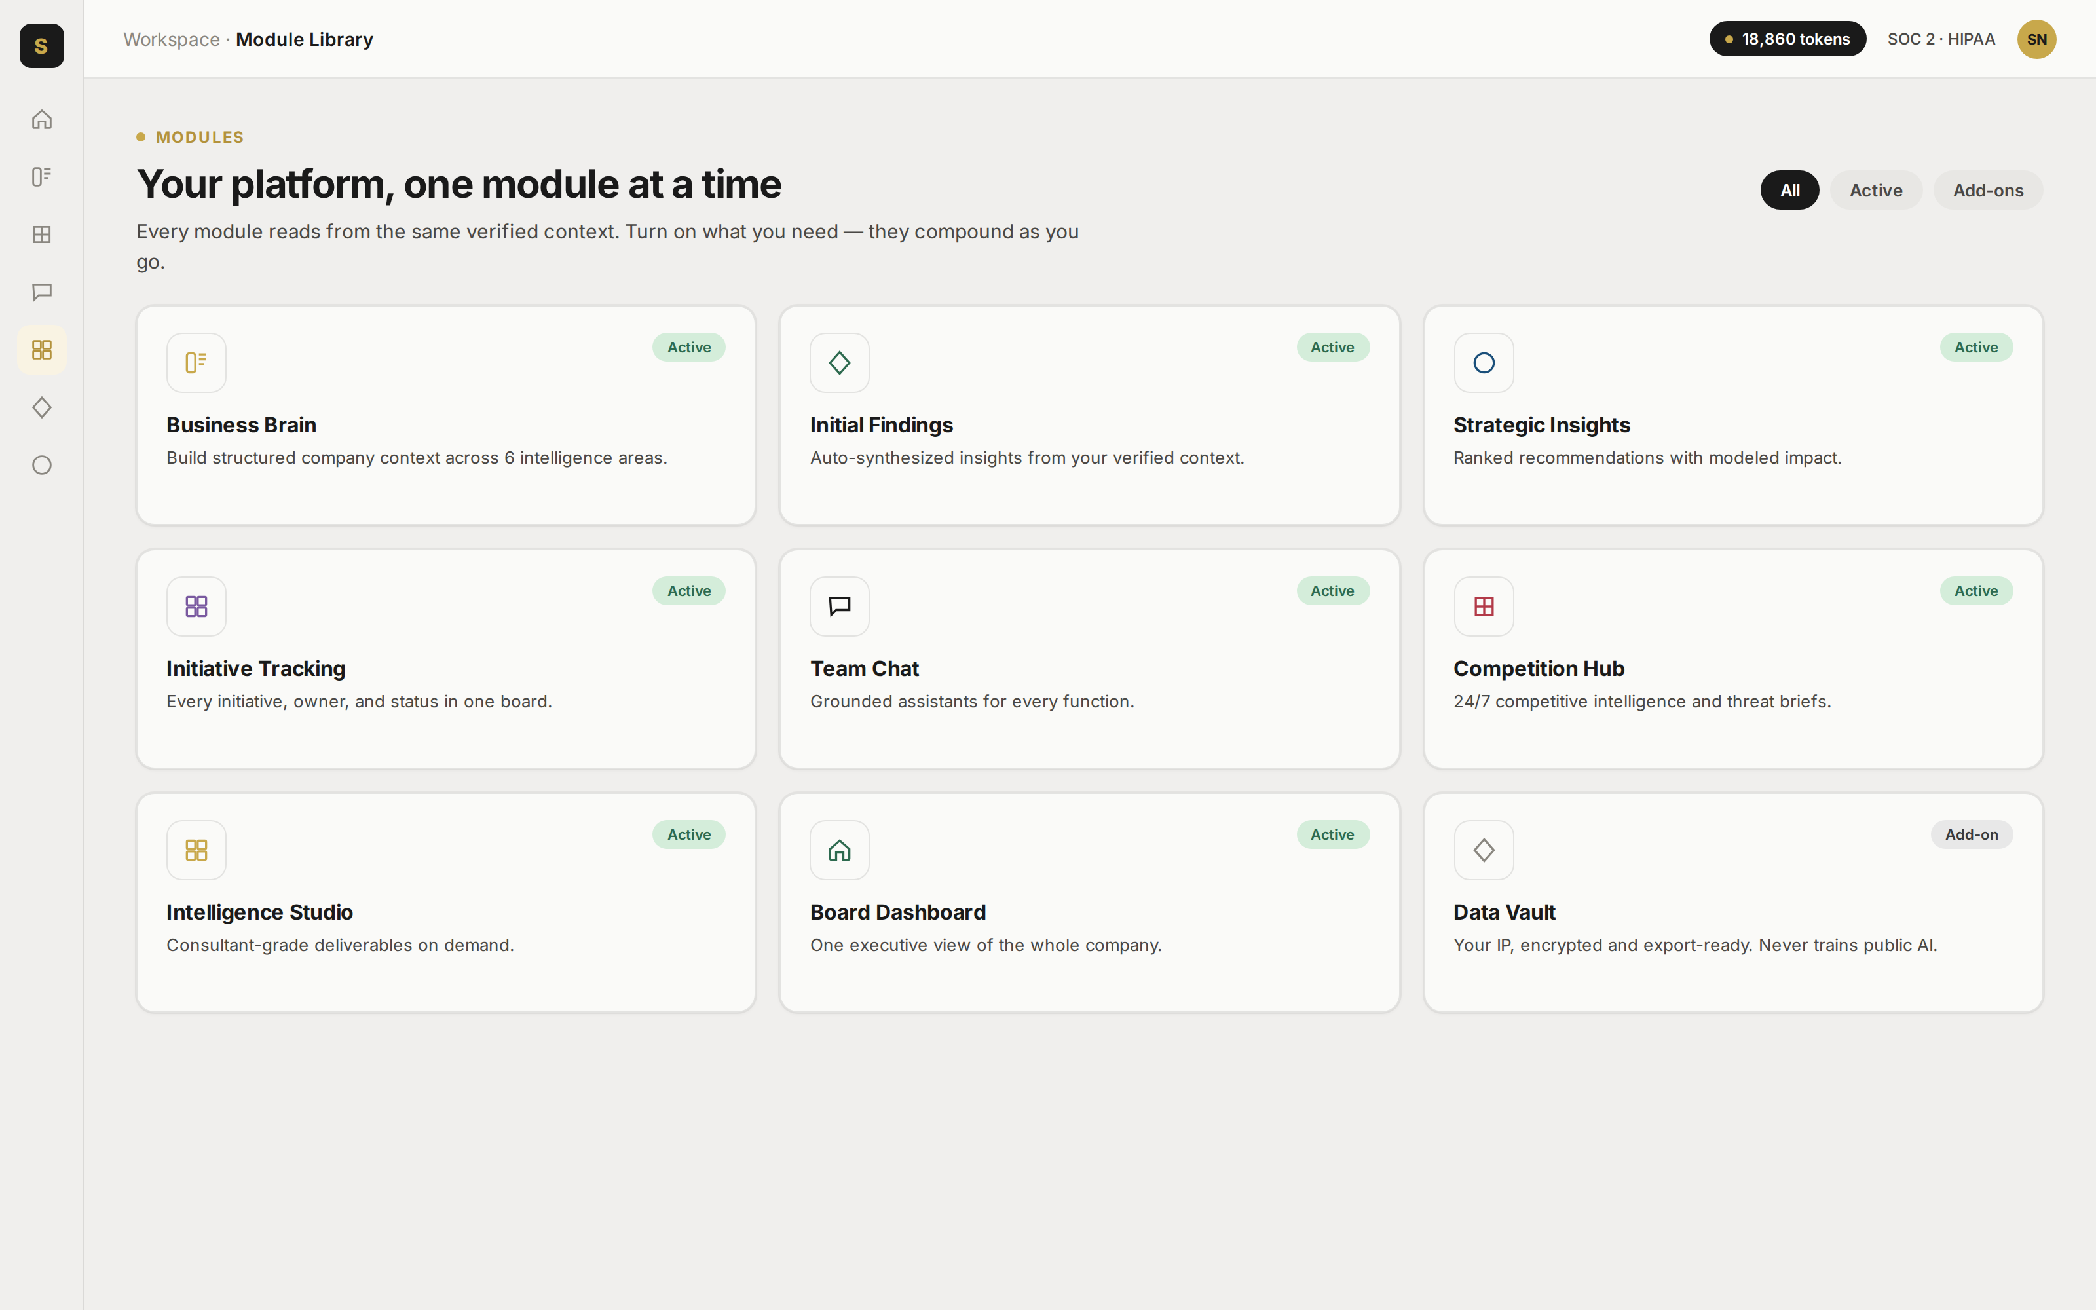Image resolution: width=2096 pixels, height=1310 pixels.
Task: Open the Initiative Tracking module title
Action: (255, 669)
